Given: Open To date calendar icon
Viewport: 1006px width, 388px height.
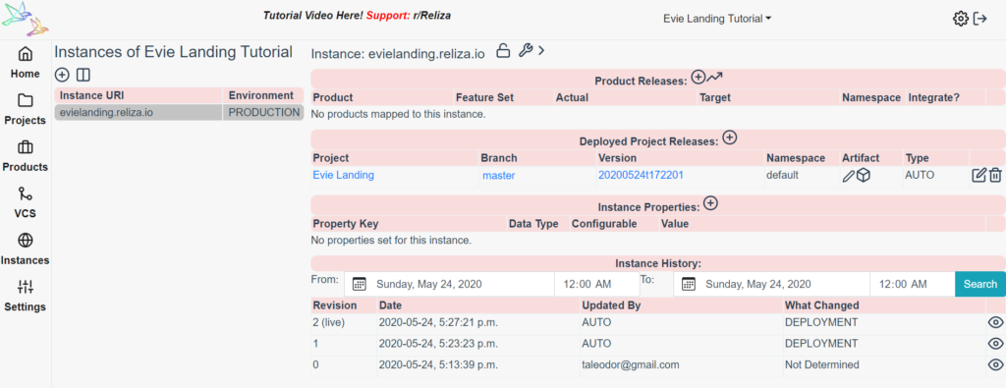Looking at the screenshot, I should point(689,284).
